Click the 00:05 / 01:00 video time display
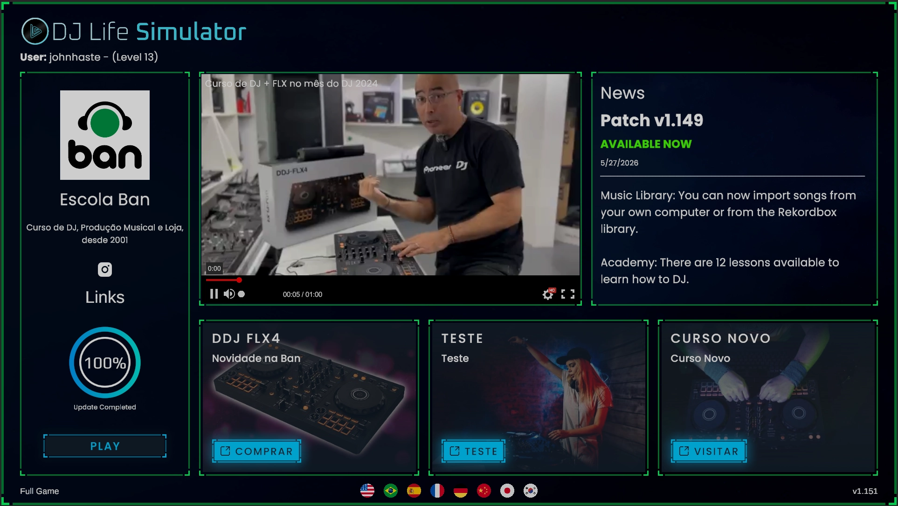898x506 pixels. coord(303,294)
